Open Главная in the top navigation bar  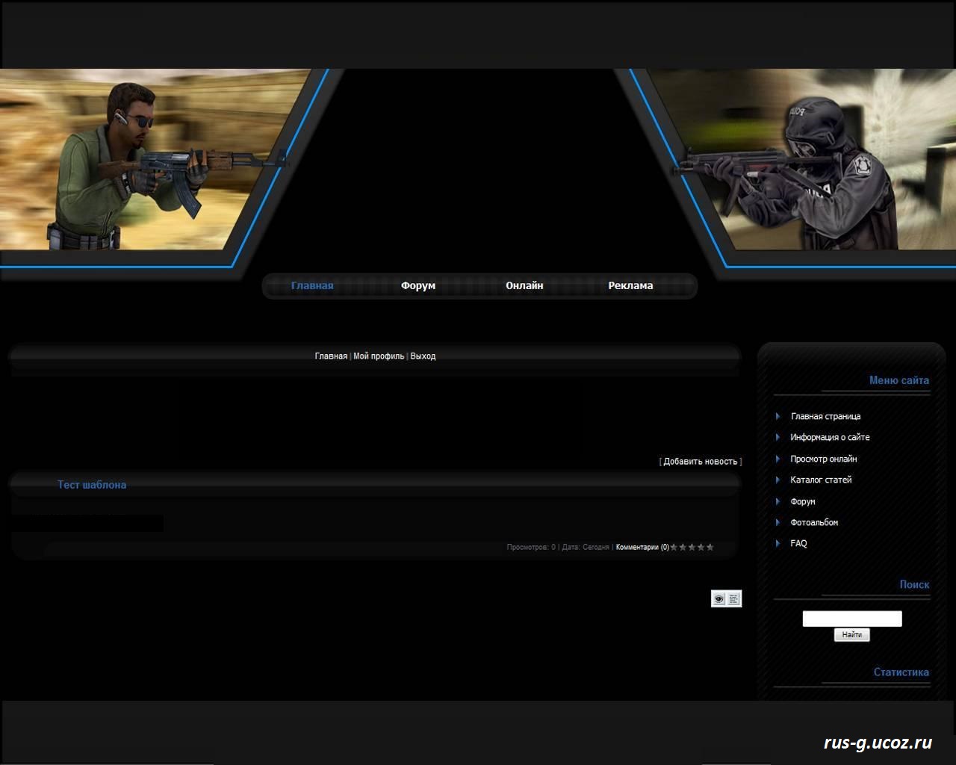(x=312, y=285)
